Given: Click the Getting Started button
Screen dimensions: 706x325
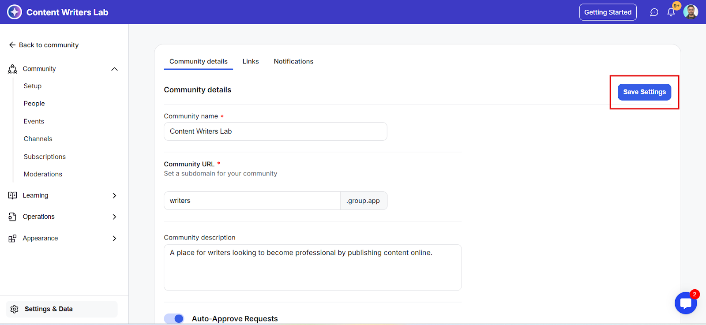Looking at the screenshot, I should pos(608,12).
